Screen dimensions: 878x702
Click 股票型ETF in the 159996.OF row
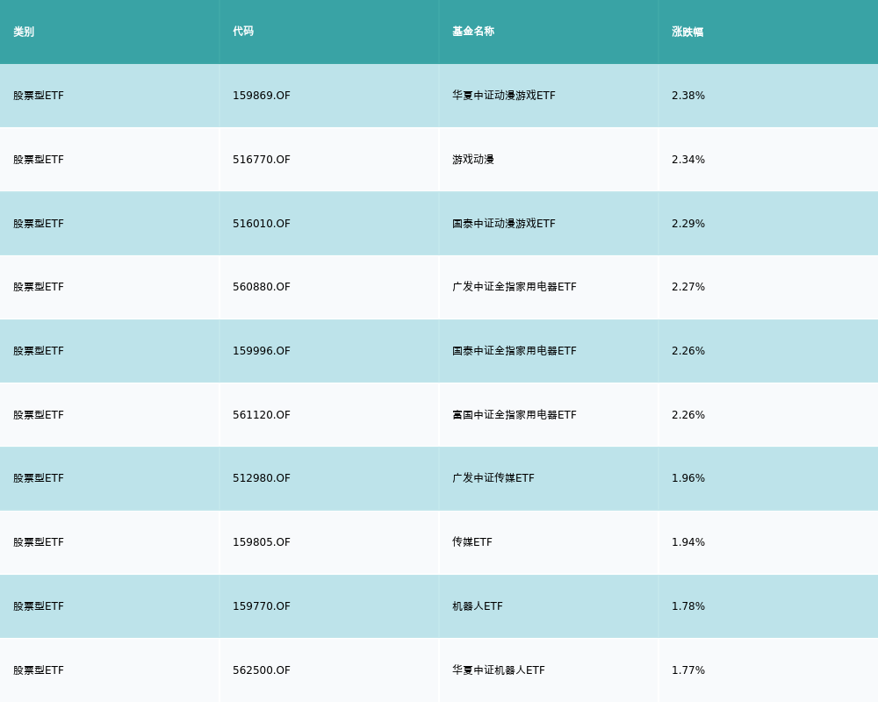point(39,351)
